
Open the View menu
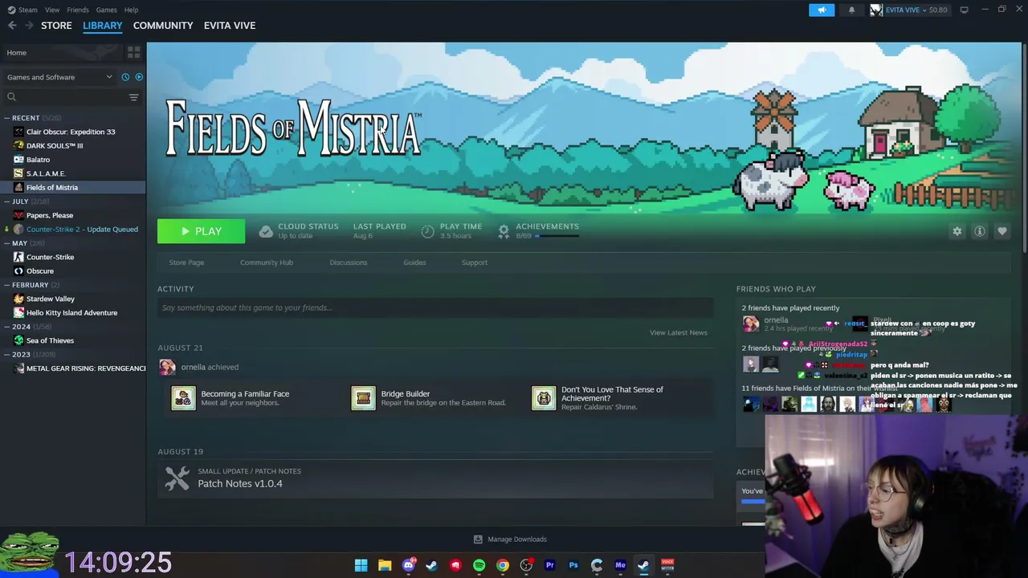click(x=52, y=10)
